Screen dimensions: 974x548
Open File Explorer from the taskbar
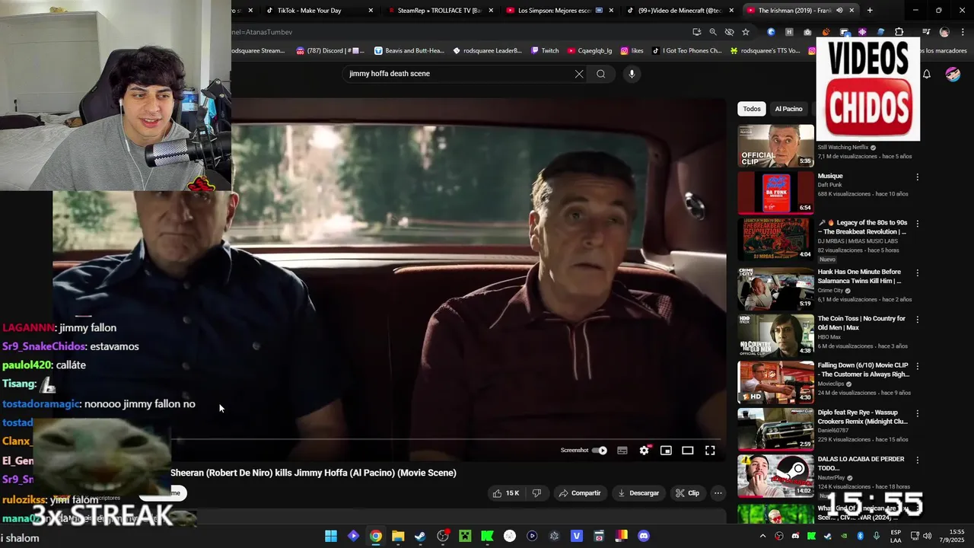398,537
